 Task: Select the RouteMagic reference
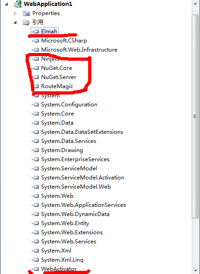tap(57, 86)
